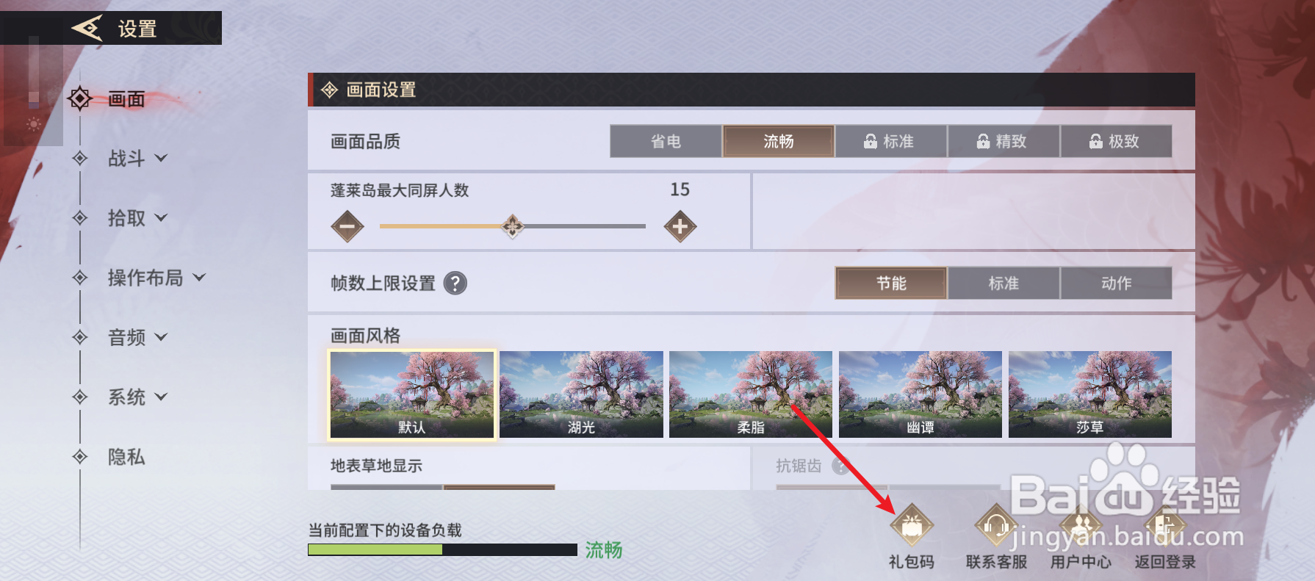Expand the 音频 settings section
1315x581 pixels.
click(137, 337)
